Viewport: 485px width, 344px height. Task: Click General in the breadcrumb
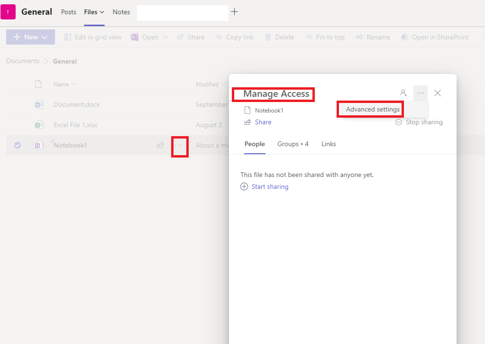[x=64, y=61]
